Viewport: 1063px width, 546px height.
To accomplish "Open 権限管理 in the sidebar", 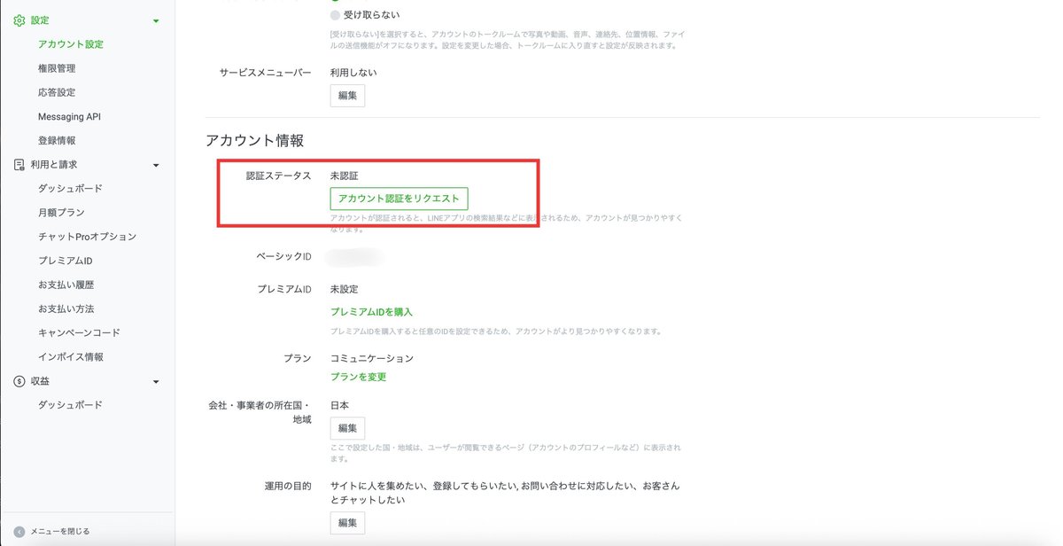I will coord(57,68).
